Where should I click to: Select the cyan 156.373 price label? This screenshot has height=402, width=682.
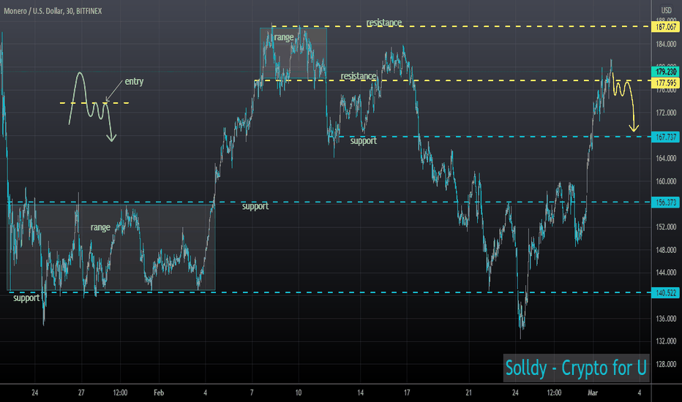click(665, 202)
